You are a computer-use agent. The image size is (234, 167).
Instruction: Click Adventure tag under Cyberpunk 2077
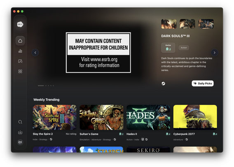(178, 139)
